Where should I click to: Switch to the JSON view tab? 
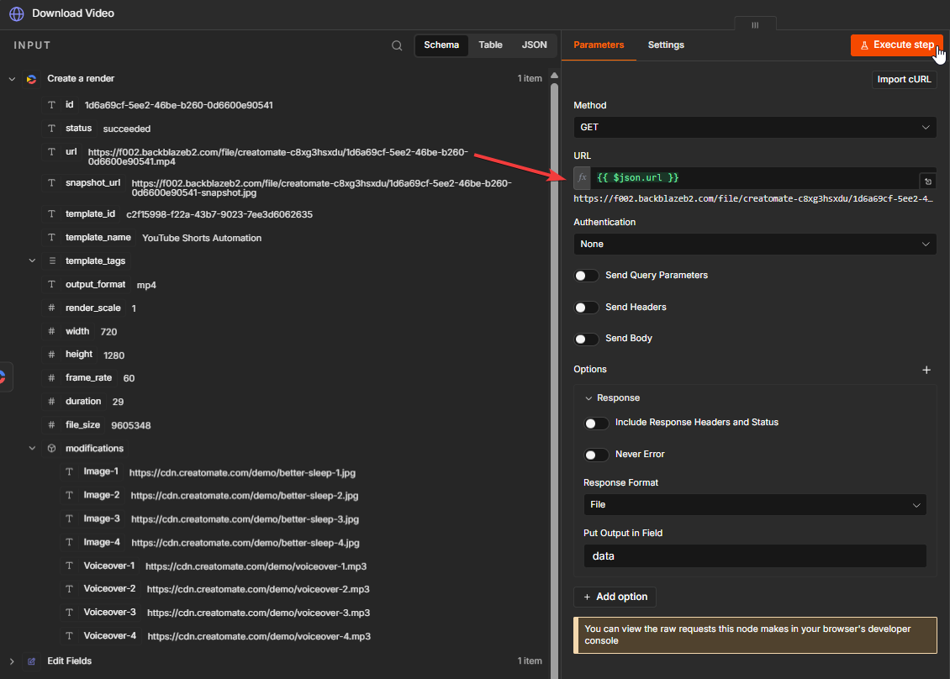(x=534, y=45)
